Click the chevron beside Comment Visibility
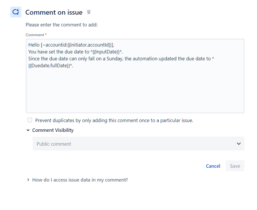Image resolution: width=257 pixels, height=210 pixels. (x=28, y=130)
